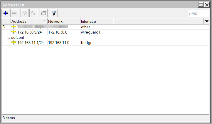Select the 172.16.30.9/24 address row
Screen dimensions: 212x124
click(105, 32)
